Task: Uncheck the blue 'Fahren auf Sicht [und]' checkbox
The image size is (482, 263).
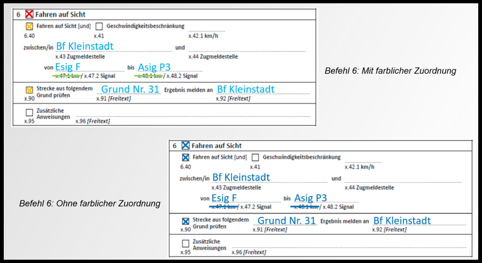Action: (x=185, y=158)
